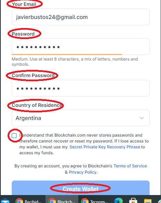This screenshot has height=203, width=161.
Task: Click the Confirm Password label
Action: click(x=33, y=75)
